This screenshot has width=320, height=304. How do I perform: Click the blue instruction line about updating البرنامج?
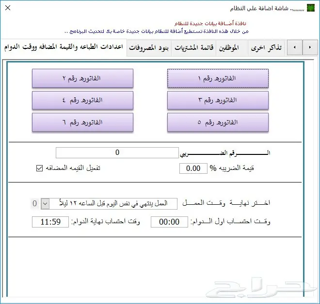[x=156, y=31]
